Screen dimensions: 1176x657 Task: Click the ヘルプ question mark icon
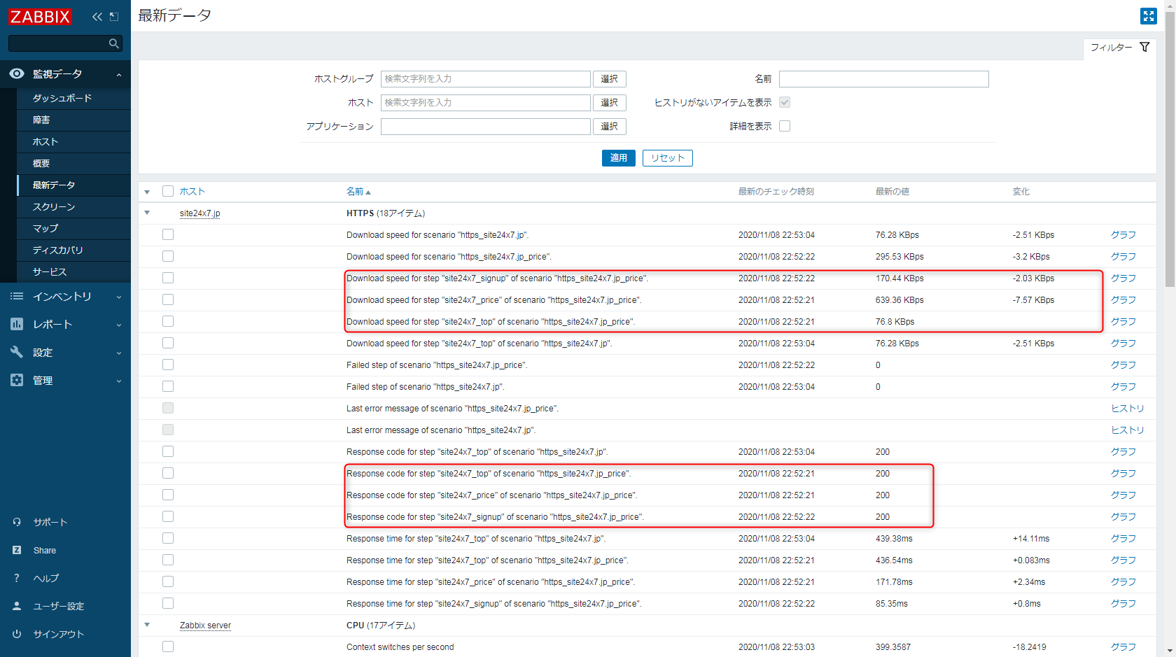tap(17, 578)
